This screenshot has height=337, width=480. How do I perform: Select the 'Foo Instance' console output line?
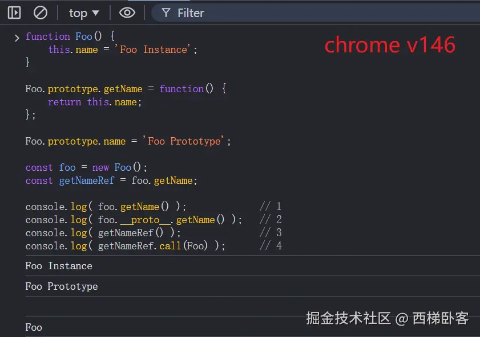tap(59, 266)
